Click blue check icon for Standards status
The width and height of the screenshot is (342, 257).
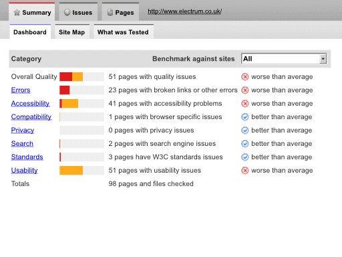point(245,157)
